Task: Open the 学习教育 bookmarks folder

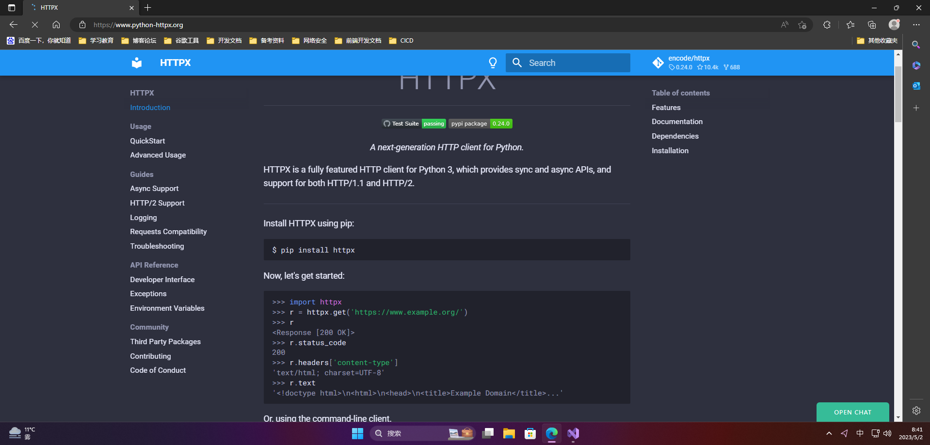Action: [96, 41]
